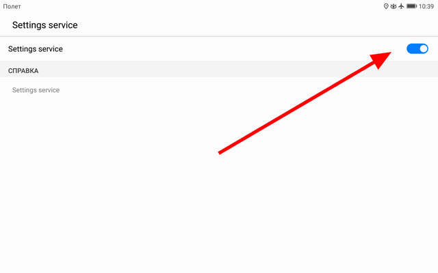Disable the Settings service switch
The width and height of the screenshot is (438, 273).
point(417,48)
